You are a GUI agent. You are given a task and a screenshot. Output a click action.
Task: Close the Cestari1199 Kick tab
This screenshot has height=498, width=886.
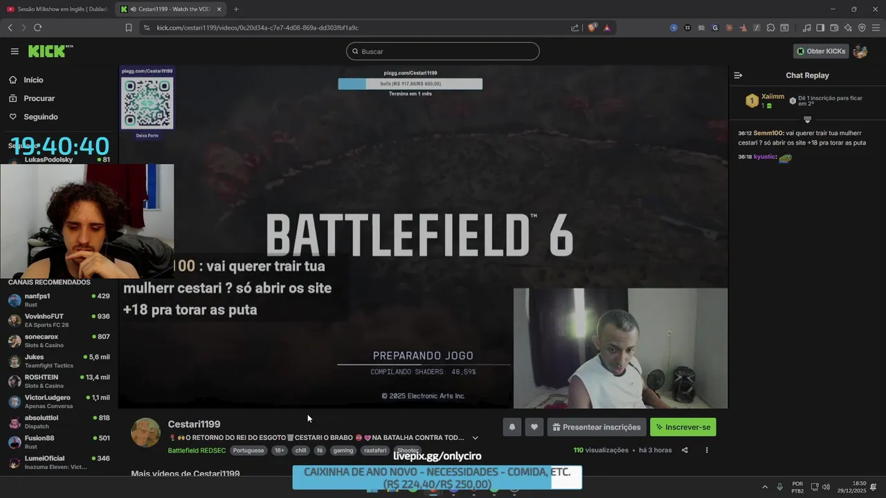point(219,9)
